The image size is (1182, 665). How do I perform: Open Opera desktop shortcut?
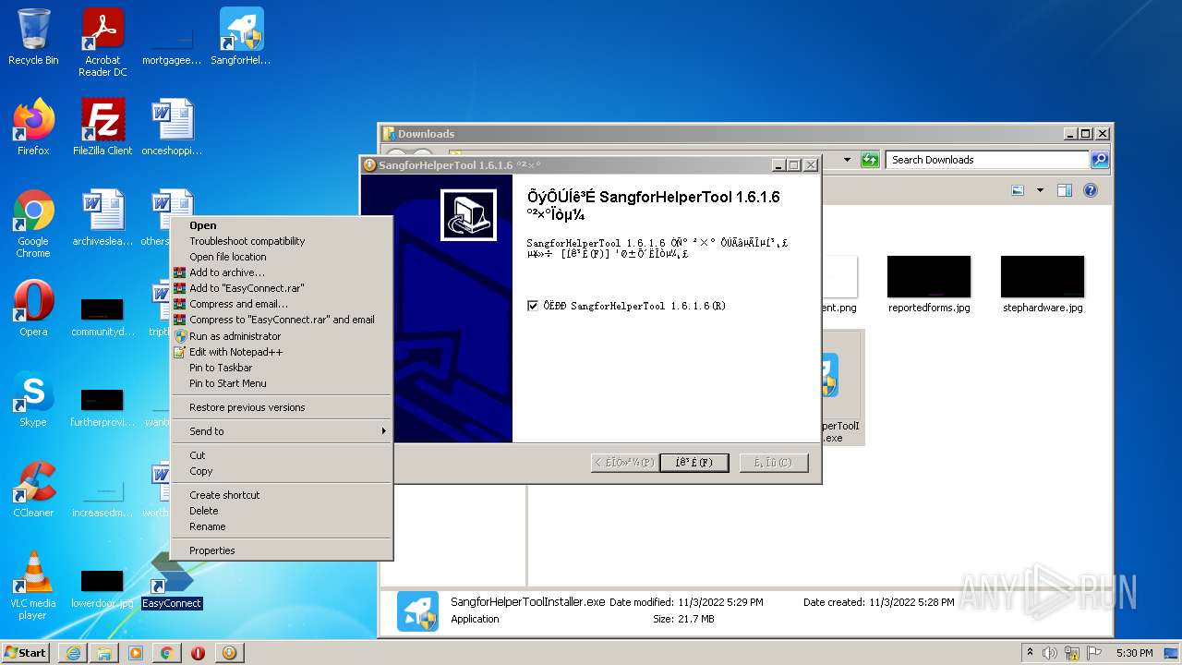click(33, 308)
